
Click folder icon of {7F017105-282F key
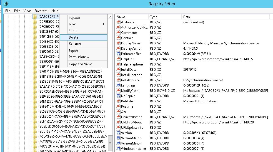point(35,72)
